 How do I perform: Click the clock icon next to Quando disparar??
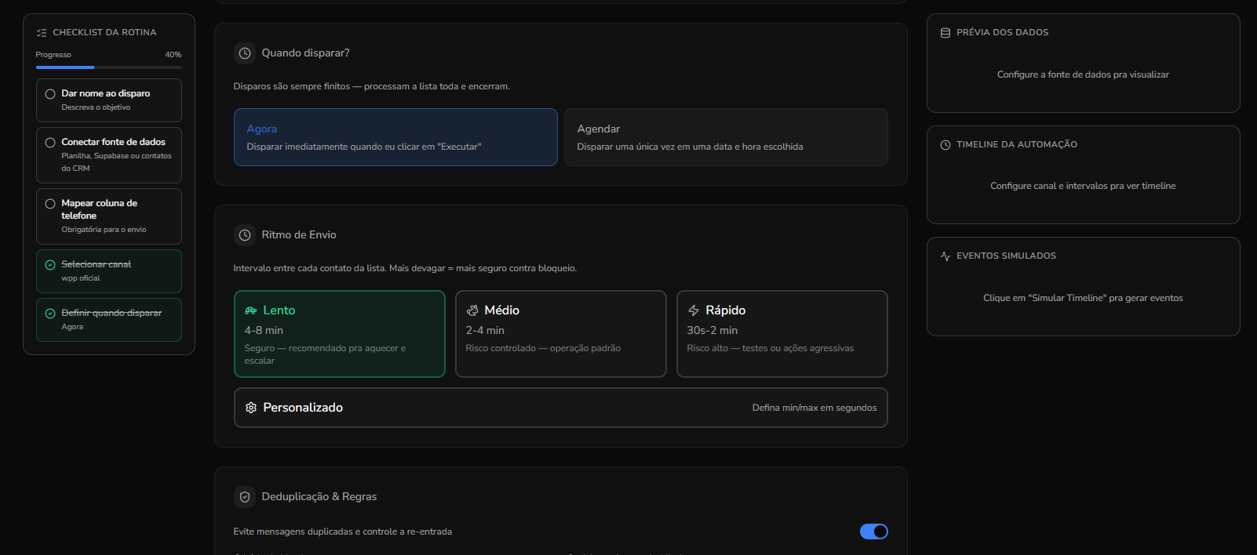[245, 53]
